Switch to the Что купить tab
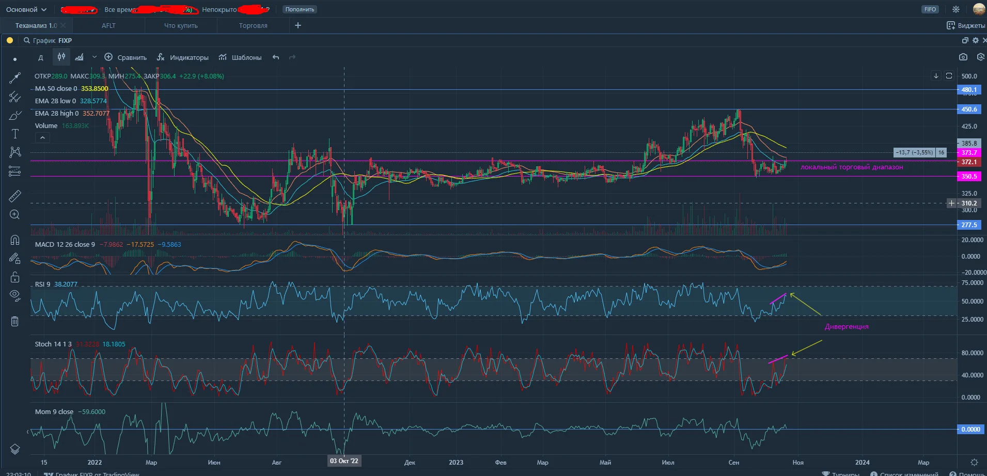This screenshot has height=476, width=987. [181, 25]
